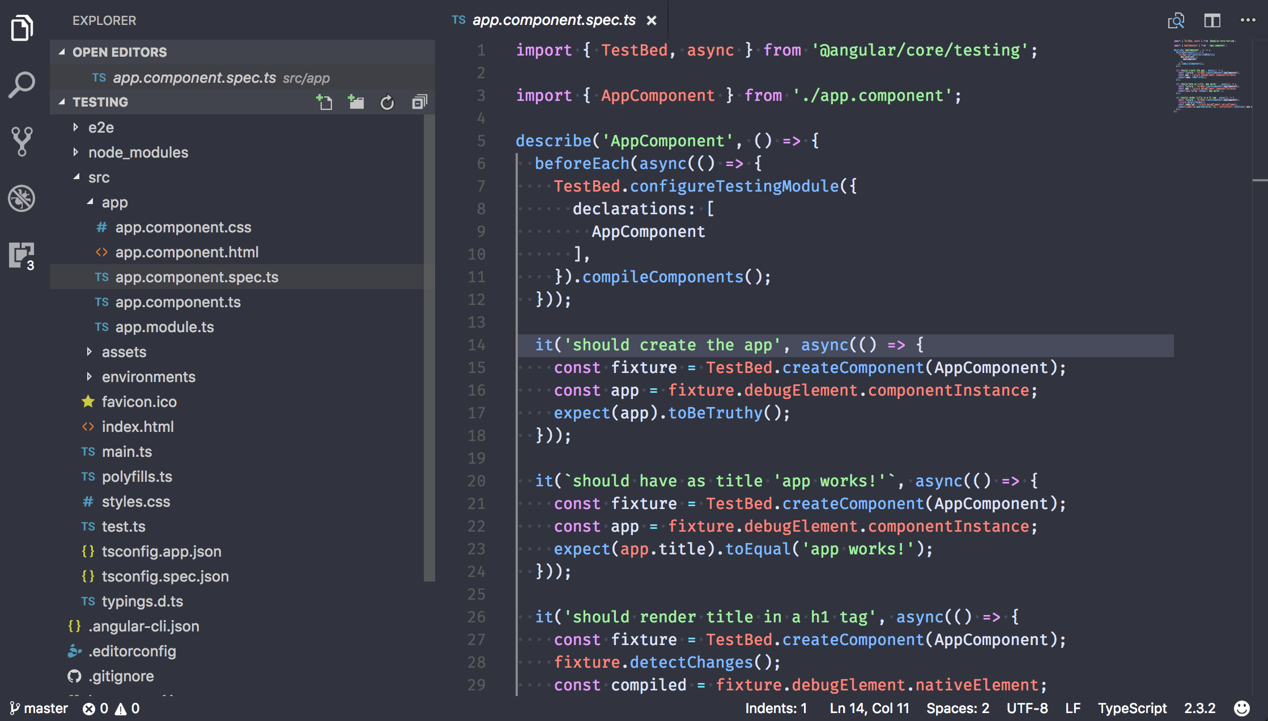Open .editorconfig file

(x=242, y=651)
